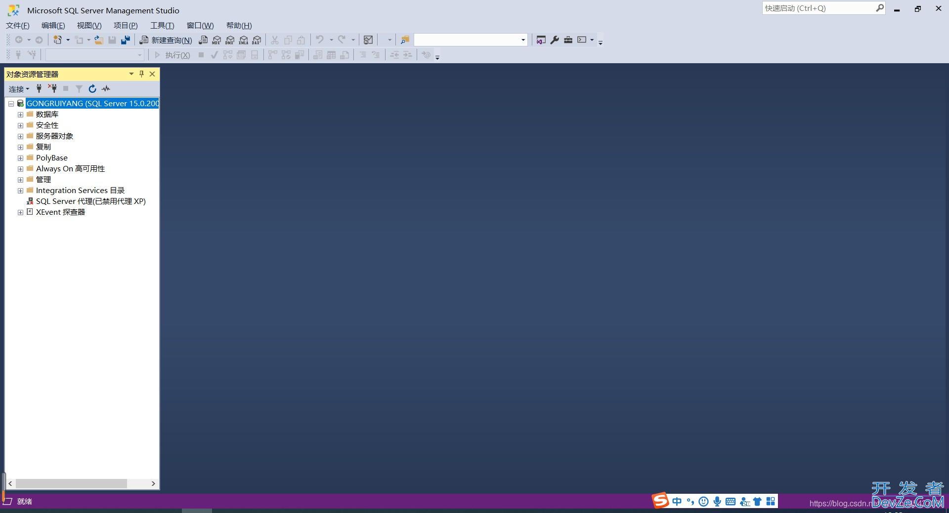Expand the Integration Services 目录 node
The image size is (949, 513).
point(20,191)
